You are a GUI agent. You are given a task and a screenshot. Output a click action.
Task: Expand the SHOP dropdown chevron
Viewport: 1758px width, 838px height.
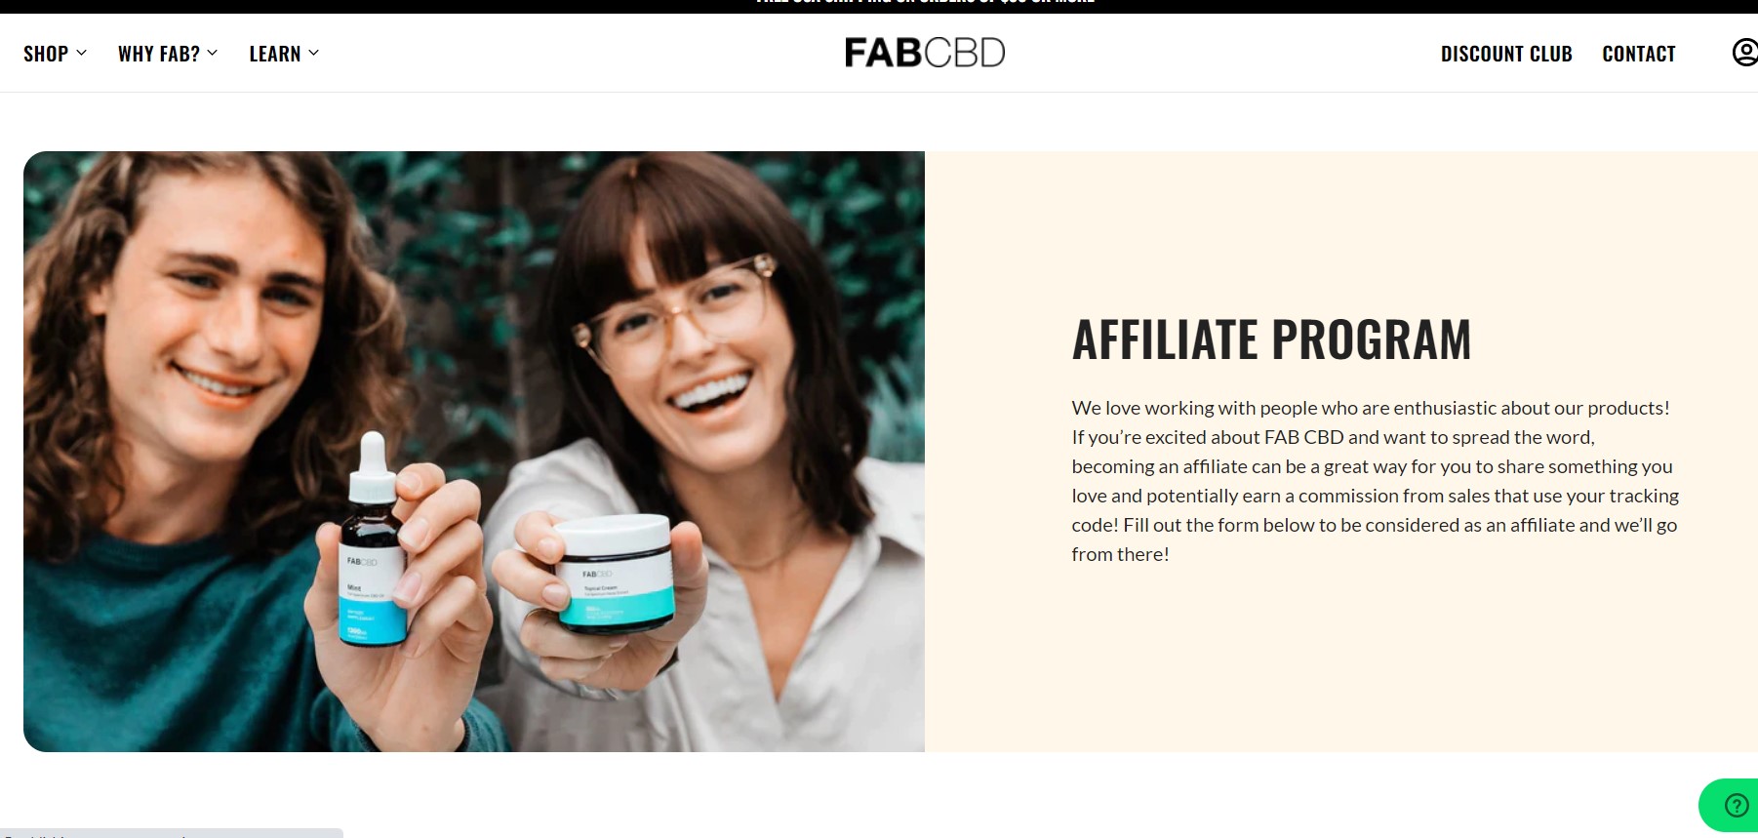point(82,53)
